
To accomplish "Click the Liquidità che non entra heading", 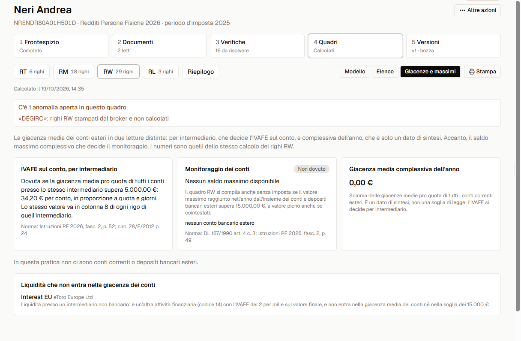I will pos(88,285).
